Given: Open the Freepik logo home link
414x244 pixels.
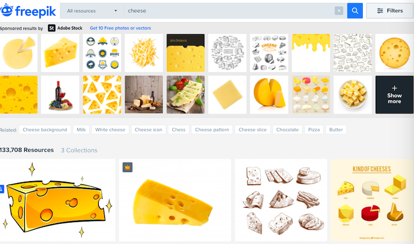Looking at the screenshot, I should [x=28, y=11].
